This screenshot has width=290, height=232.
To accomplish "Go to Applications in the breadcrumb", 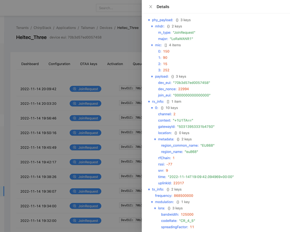I will [x=66, y=28].
